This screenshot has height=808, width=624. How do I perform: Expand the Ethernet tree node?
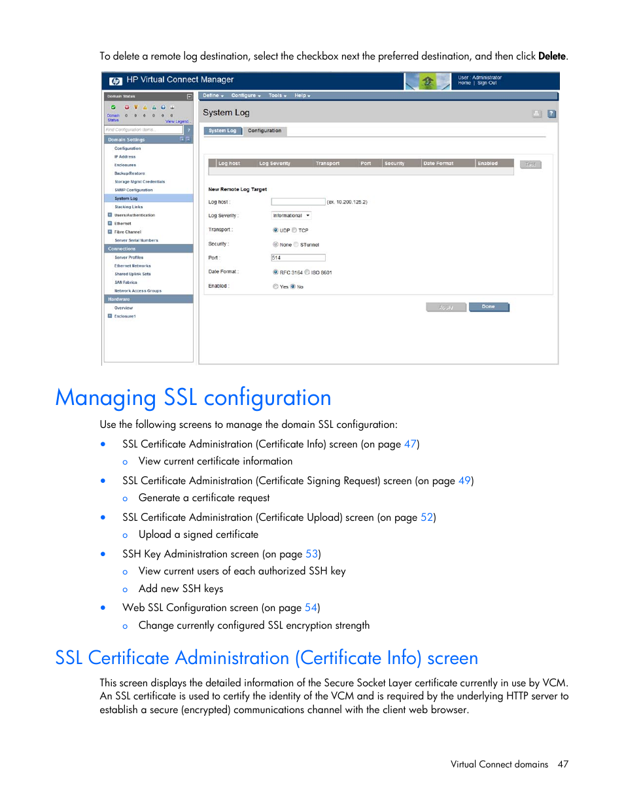tap(110, 224)
